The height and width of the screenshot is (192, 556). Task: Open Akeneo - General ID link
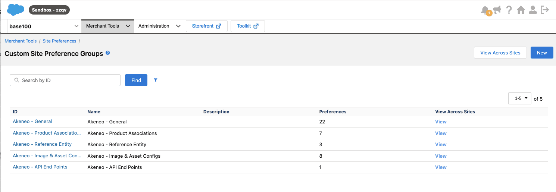click(32, 122)
